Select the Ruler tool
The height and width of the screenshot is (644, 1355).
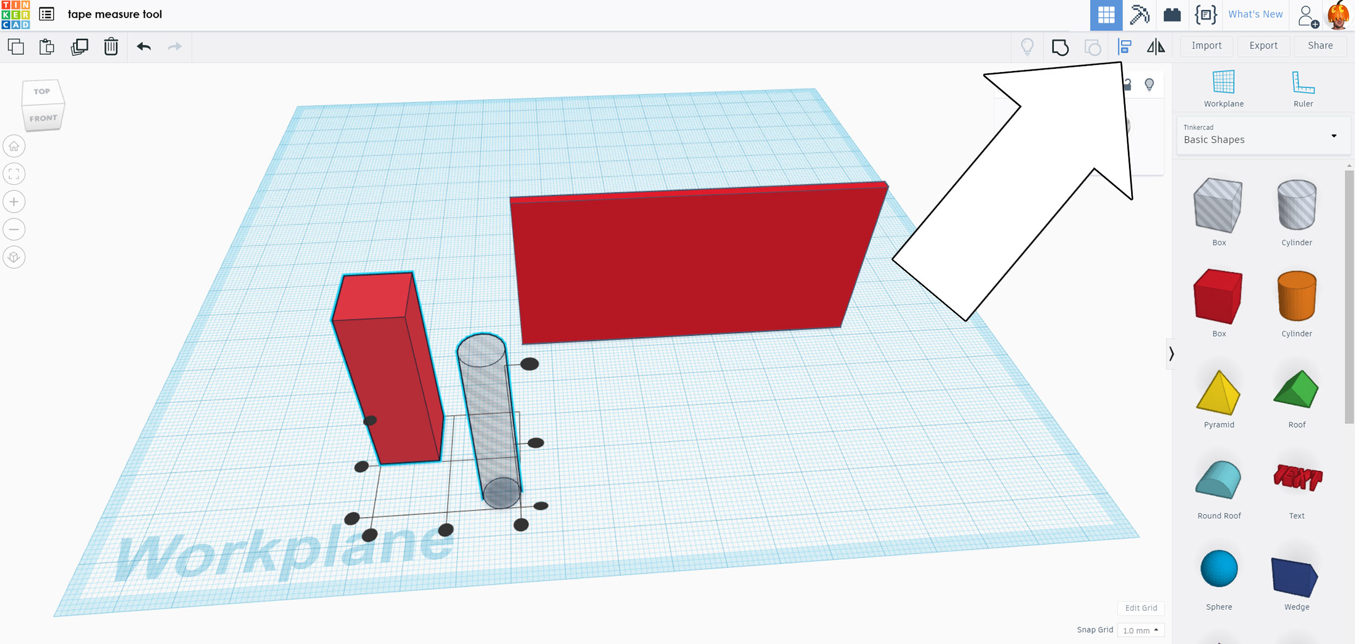pyautogui.click(x=1303, y=89)
